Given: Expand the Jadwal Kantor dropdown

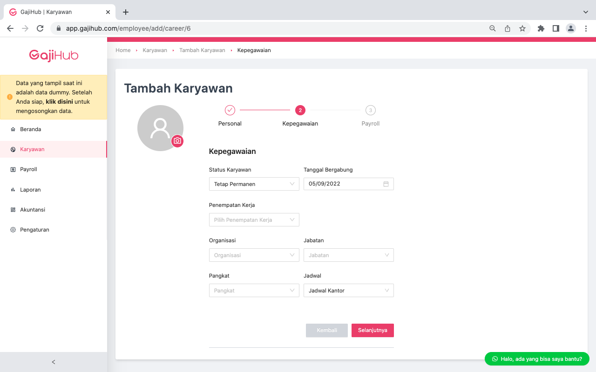Looking at the screenshot, I should coord(348,290).
